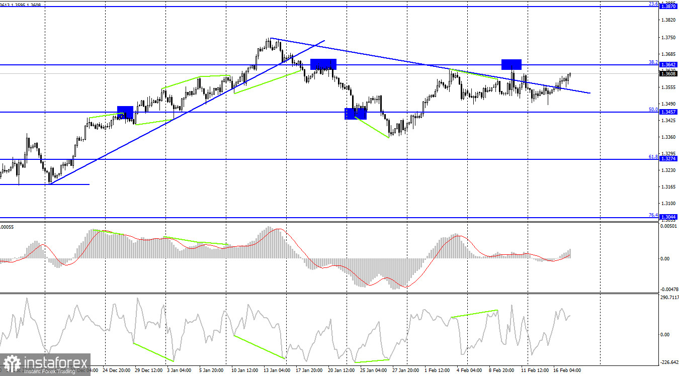Click the 1.3490 price scale value
Viewport: 679px width, 376px height.
(x=669, y=104)
